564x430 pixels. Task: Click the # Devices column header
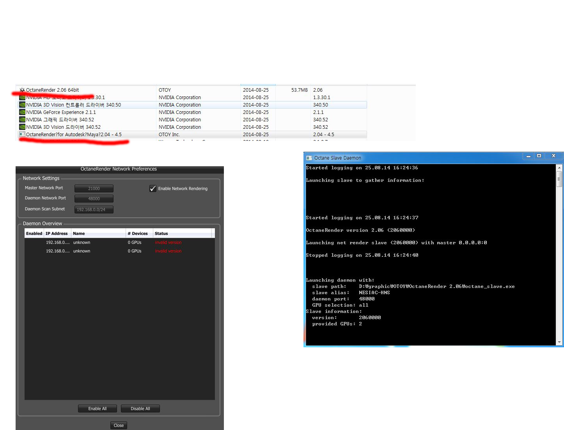click(140, 233)
